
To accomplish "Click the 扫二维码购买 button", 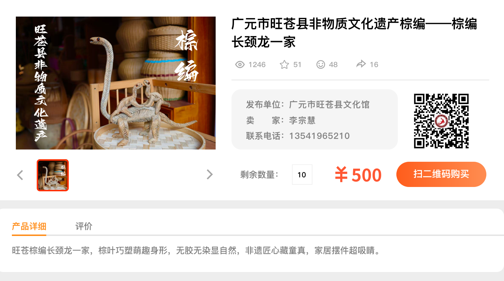I will coord(441,174).
